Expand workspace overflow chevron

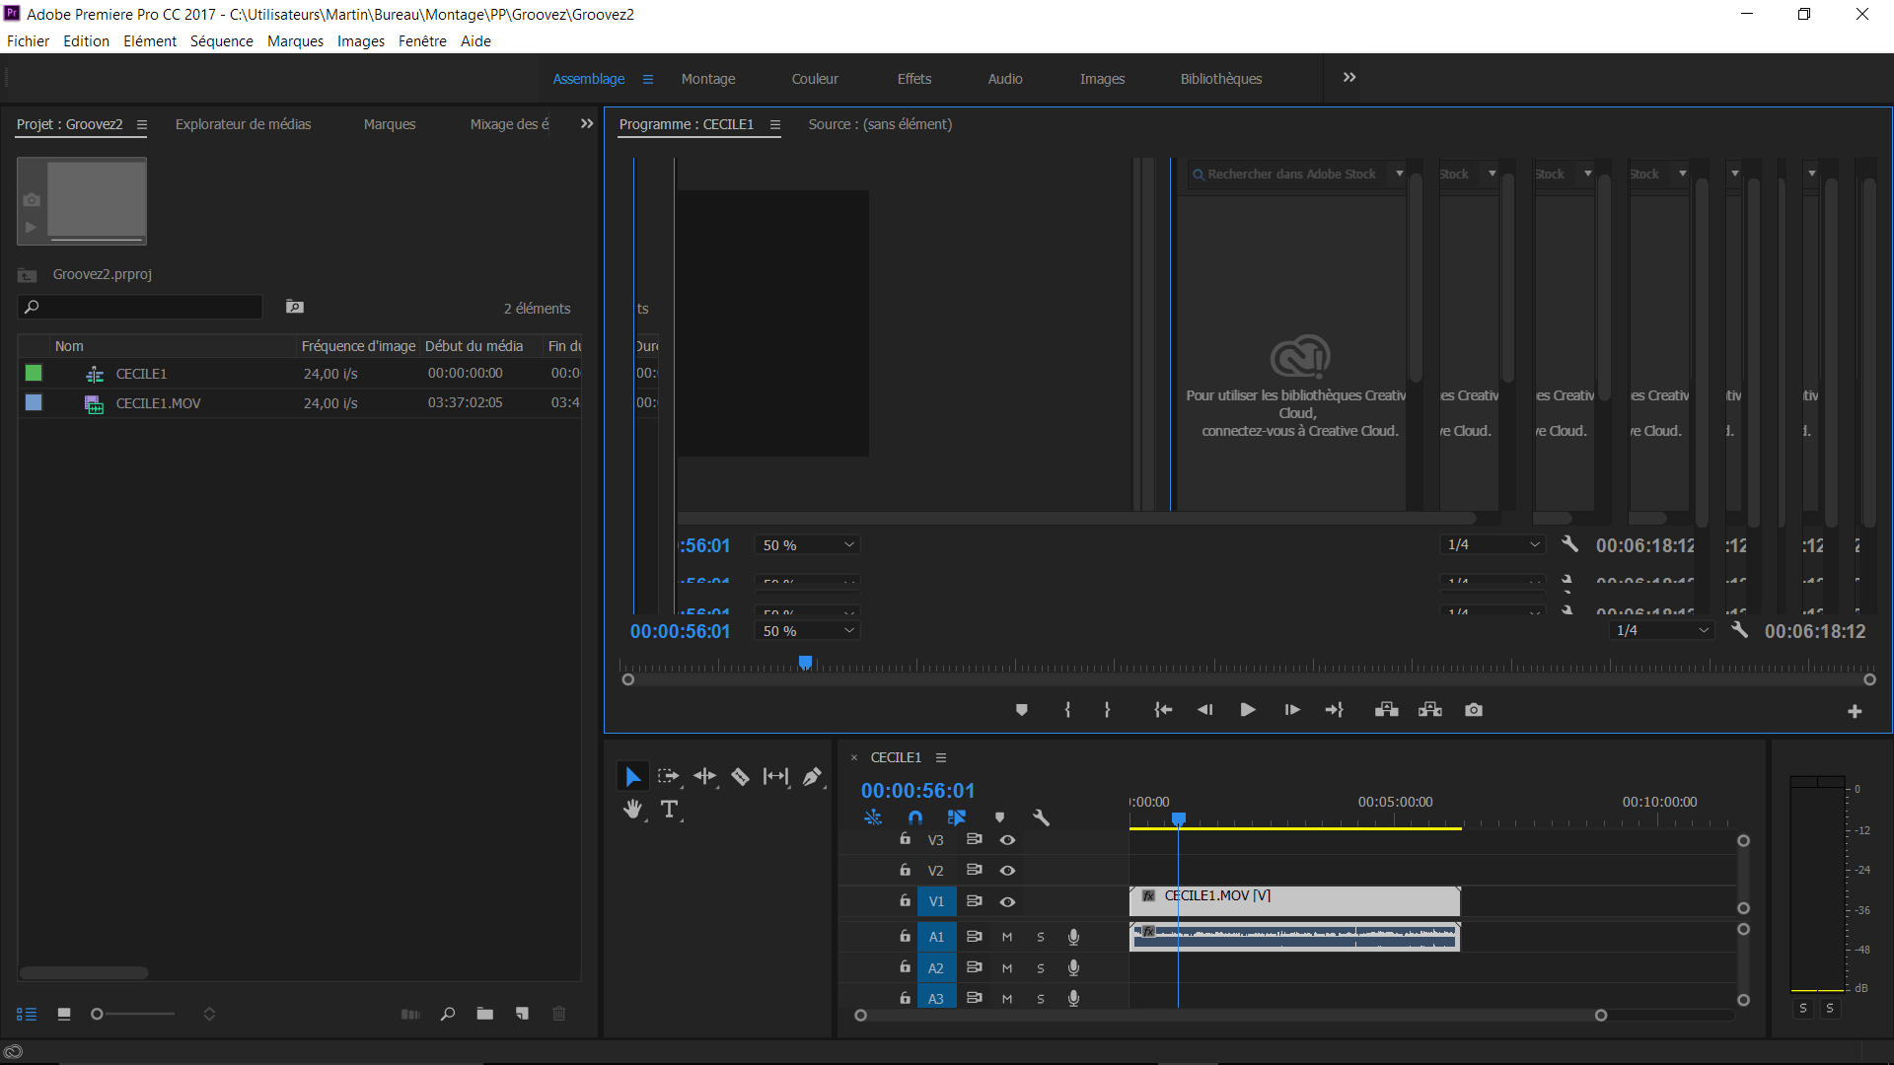pos(1349,78)
